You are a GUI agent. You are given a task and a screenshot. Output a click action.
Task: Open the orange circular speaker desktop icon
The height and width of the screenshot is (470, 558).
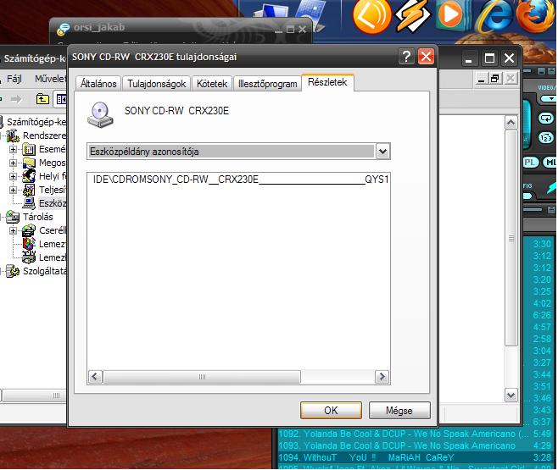pyautogui.click(x=371, y=15)
